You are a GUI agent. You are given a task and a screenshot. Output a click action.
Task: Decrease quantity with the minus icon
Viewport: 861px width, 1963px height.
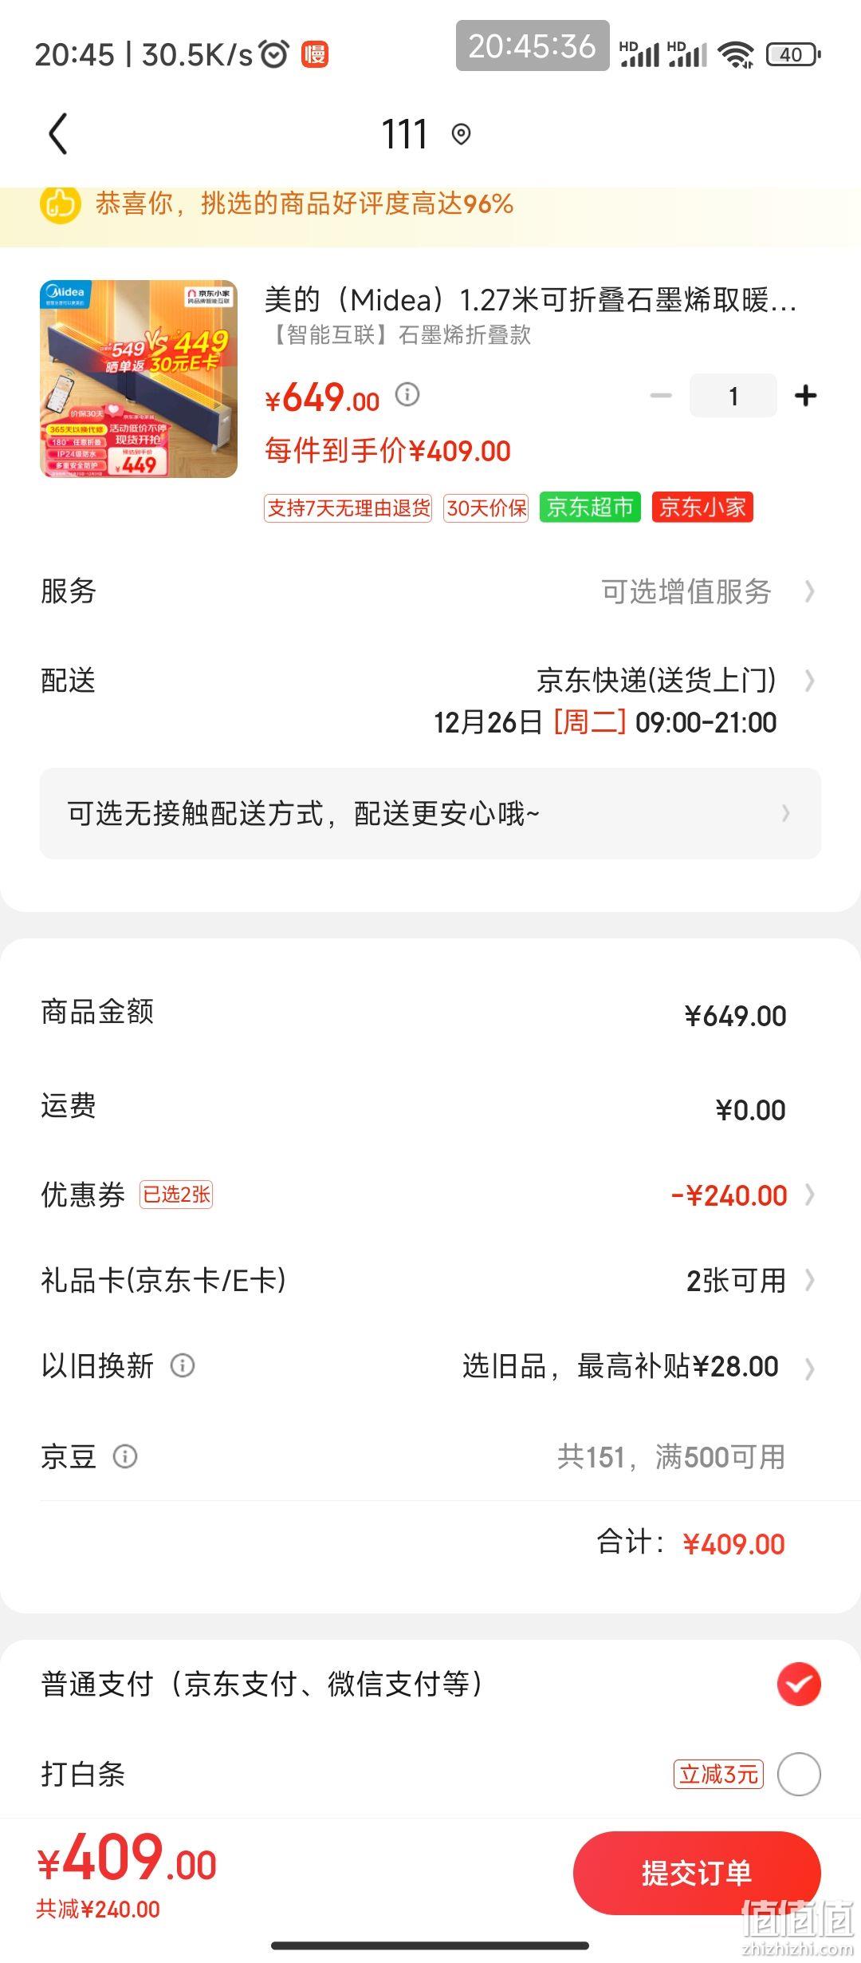[x=661, y=395]
